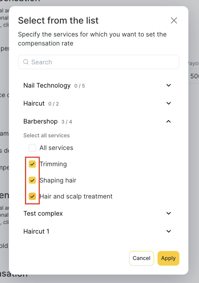The height and width of the screenshot is (283, 199).
Task: Click the search magnifier icon
Action: coord(26,62)
